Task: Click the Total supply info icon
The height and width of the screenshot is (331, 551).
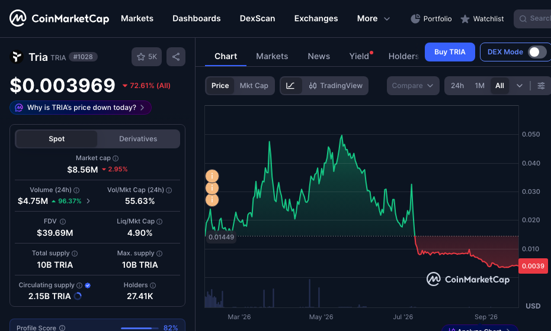Action: click(x=75, y=254)
